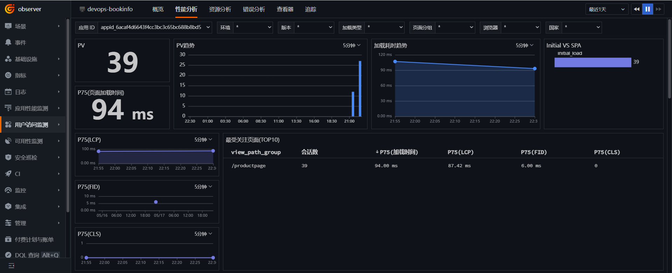Sort by the P75(加载时间) column header
This screenshot has width=672, height=273.
[x=397, y=152]
